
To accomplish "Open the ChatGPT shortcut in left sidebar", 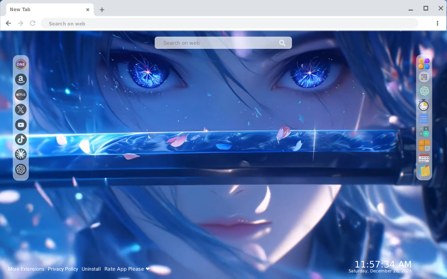I will (x=21, y=169).
